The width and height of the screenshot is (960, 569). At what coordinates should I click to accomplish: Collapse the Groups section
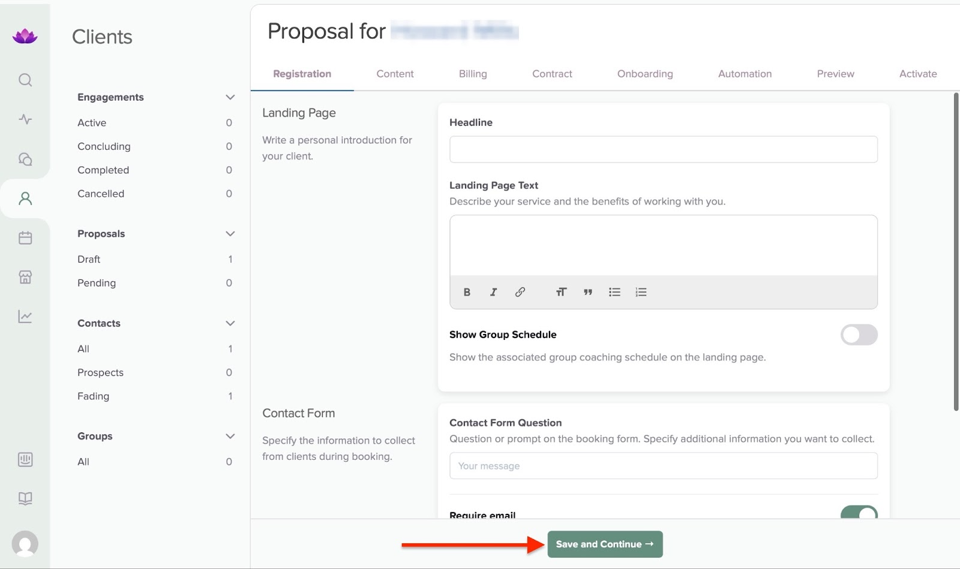click(230, 436)
